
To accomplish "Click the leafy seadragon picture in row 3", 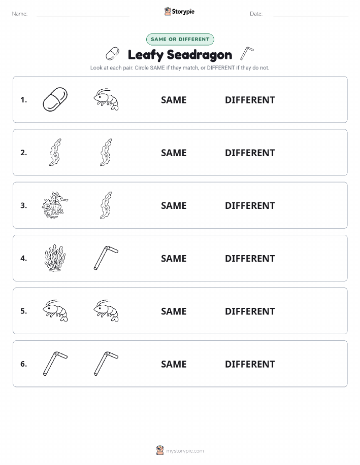I will 55,205.
